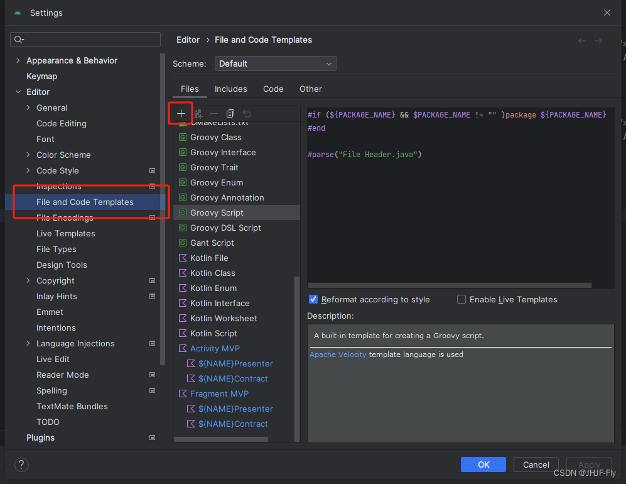
Task: Click Editor in the breadcrumb
Action: [188, 40]
